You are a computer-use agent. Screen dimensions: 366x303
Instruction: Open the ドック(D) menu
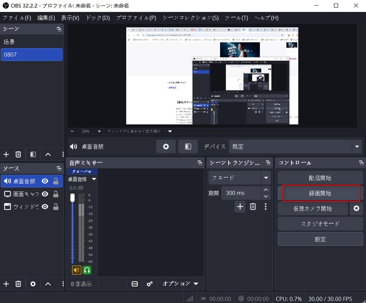[x=98, y=18]
